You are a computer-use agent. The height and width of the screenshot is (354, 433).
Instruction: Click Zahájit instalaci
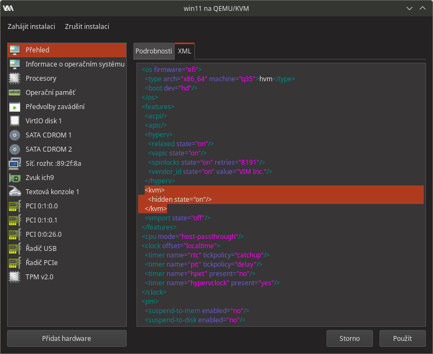pos(31,27)
